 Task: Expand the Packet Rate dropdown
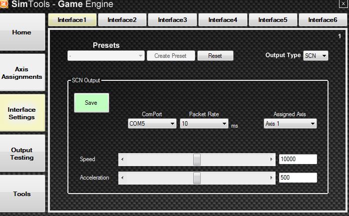[x=204, y=124]
